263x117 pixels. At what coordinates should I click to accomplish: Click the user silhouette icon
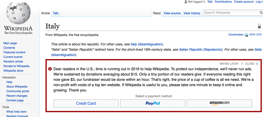point(185,2)
